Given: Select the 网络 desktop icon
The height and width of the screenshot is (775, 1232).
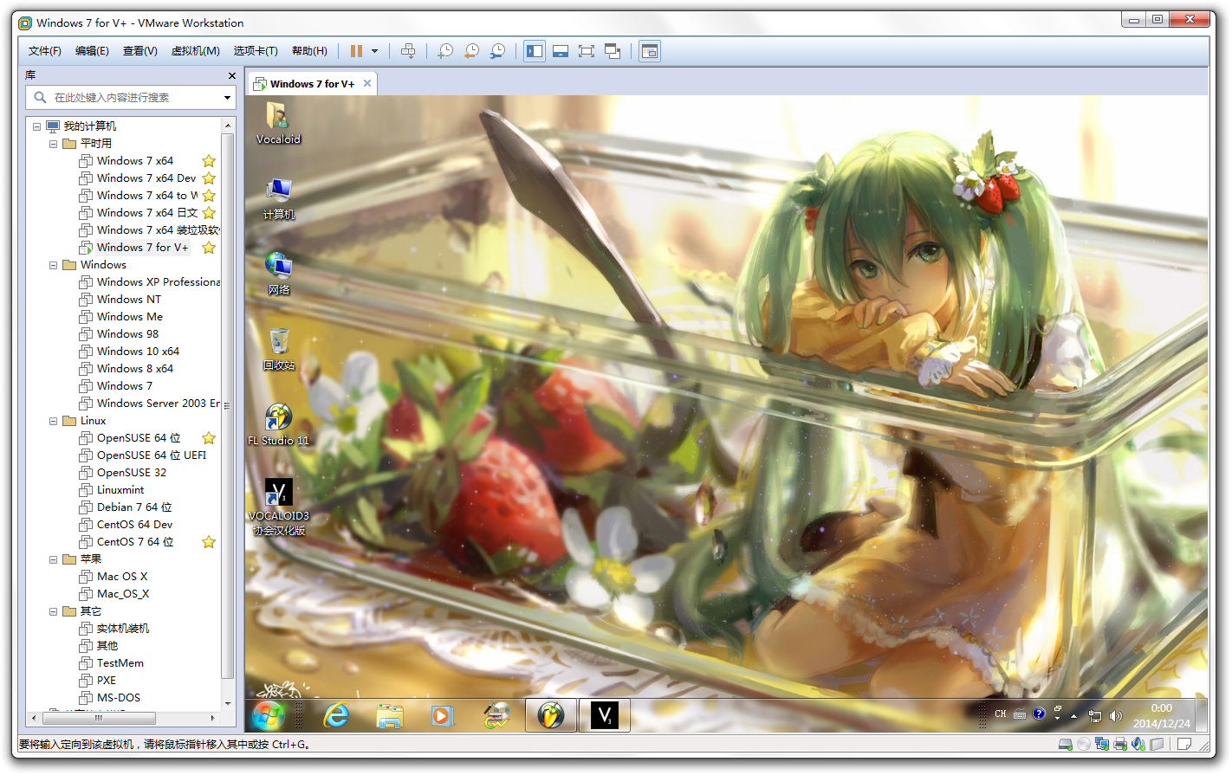Looking at the screenshot, I should tap(278, 273).
